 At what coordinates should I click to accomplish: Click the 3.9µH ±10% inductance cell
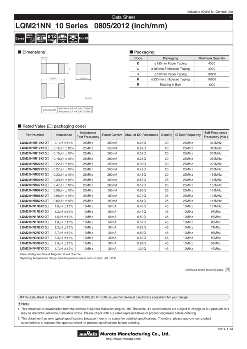64,243
